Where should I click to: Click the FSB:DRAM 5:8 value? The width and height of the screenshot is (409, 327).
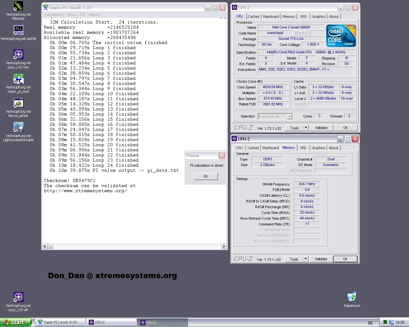[307, 190]
